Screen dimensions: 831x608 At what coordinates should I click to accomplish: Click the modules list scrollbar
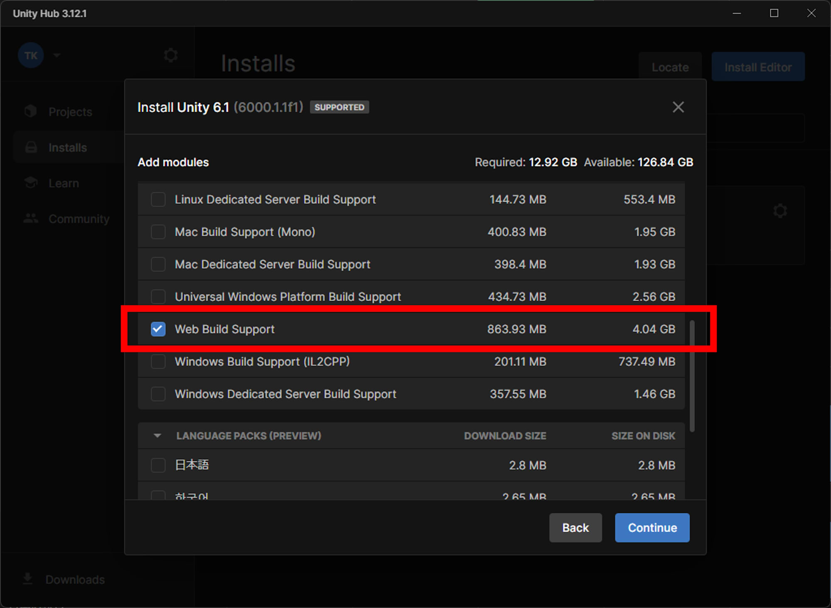(692, 376)
